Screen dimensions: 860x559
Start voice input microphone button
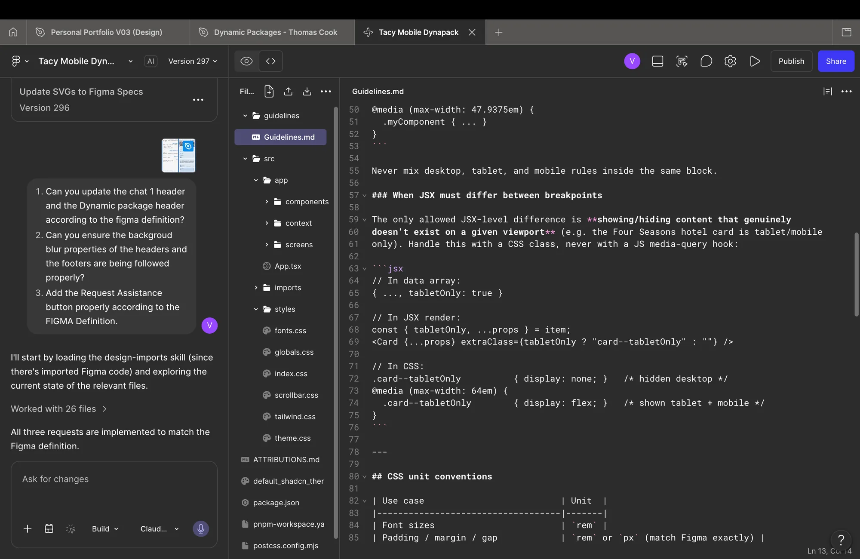(200, 529)
